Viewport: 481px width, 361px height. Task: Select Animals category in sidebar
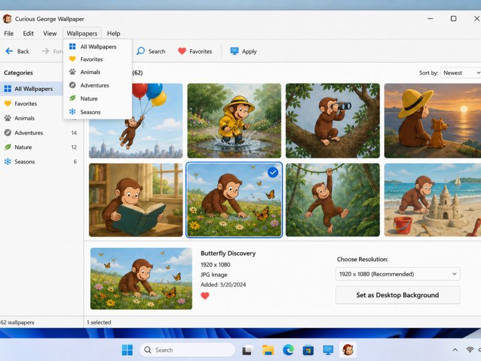coord(40,118)
